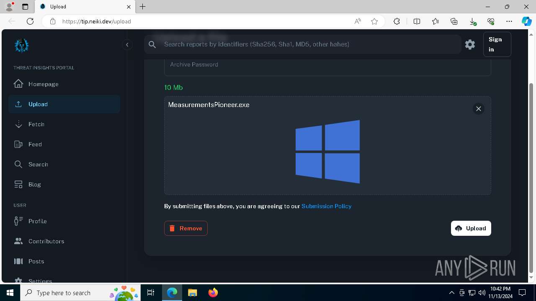Open the Favorites list icon
The width and height of the screenshot is (536, 301).
(435, 21)
